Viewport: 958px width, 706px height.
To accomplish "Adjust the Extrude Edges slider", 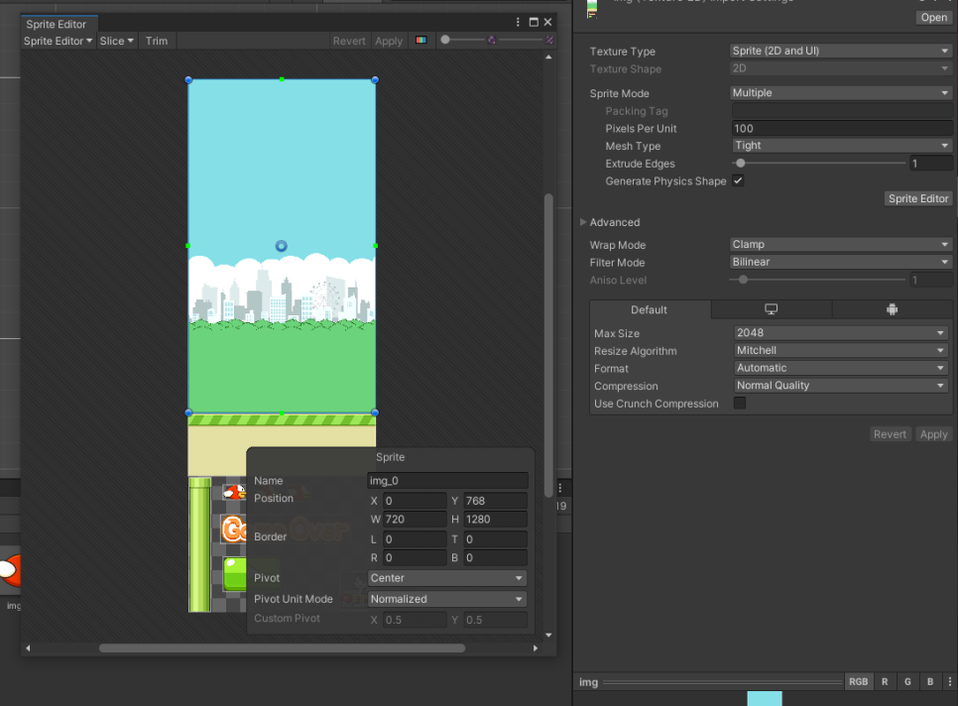I will [x=741, y=163].
